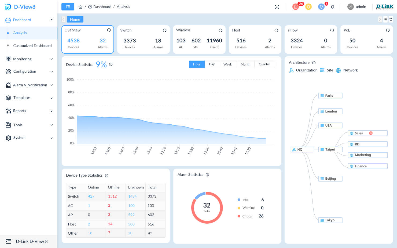This screenshot has height=248, width=397.
Task: Collapse the Dashboard sidebar section
Action: pos(52,20)
